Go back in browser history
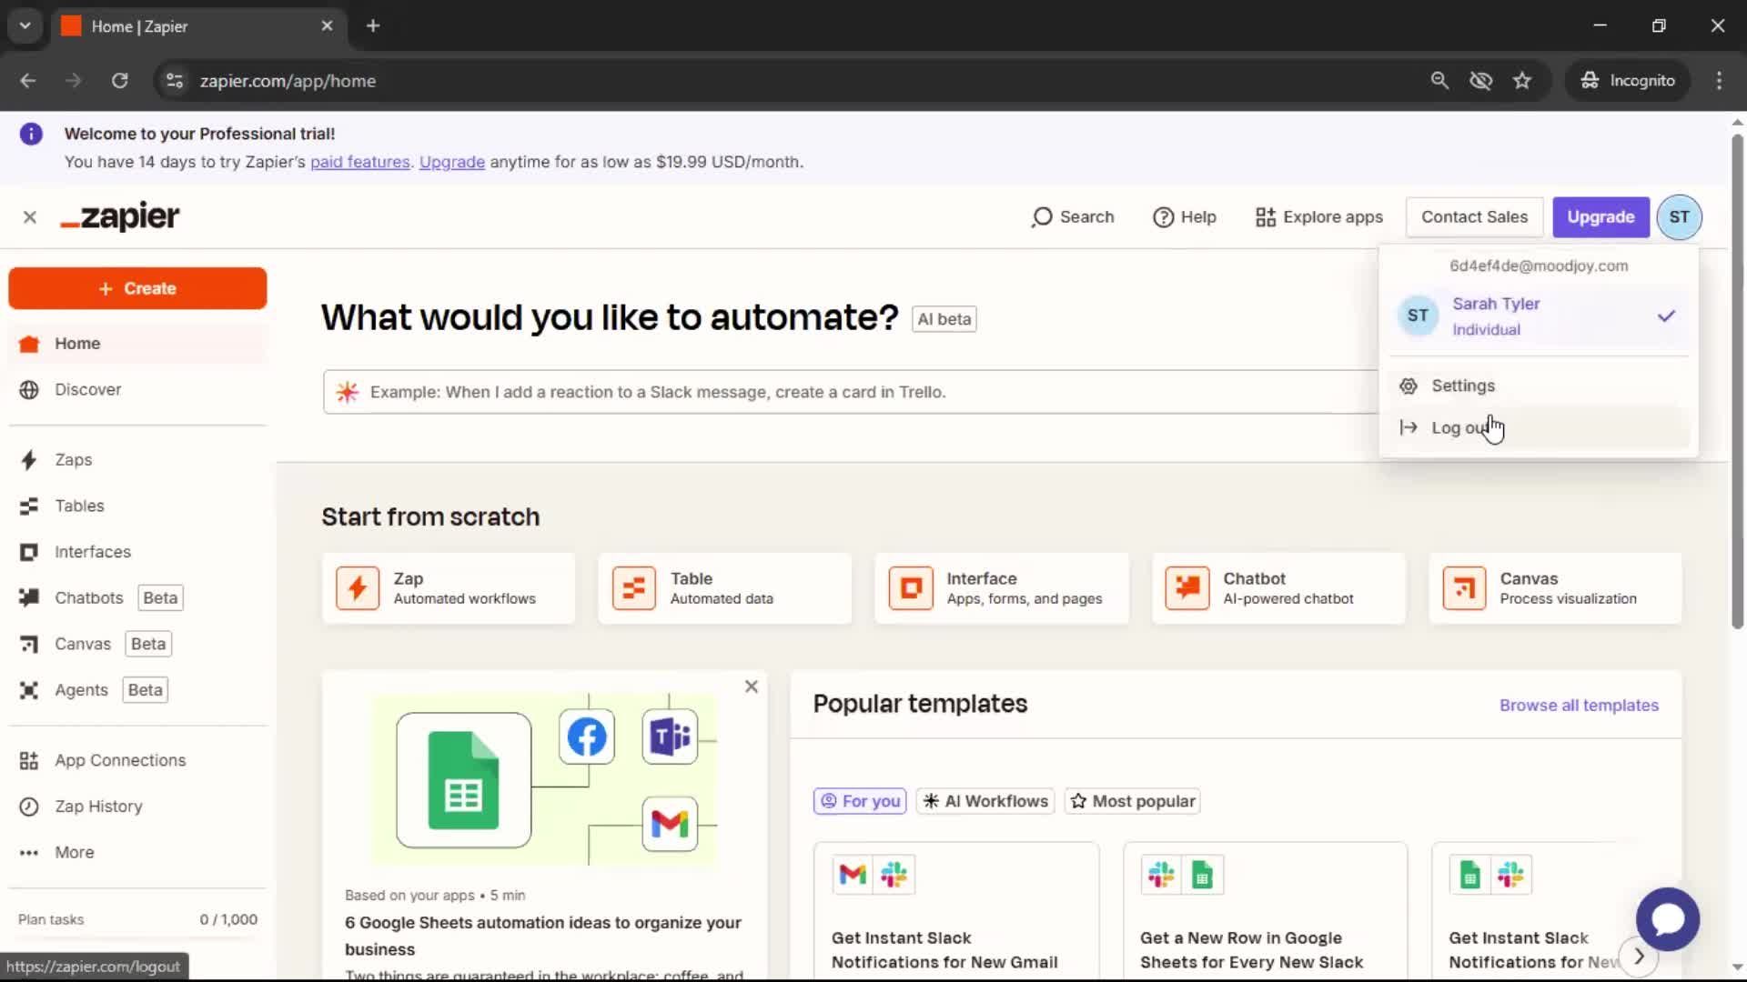Image resolution: width=1747 pixels, height=982 pixels. coord(28,81)
